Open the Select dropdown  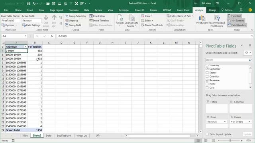tap(147, 21)
